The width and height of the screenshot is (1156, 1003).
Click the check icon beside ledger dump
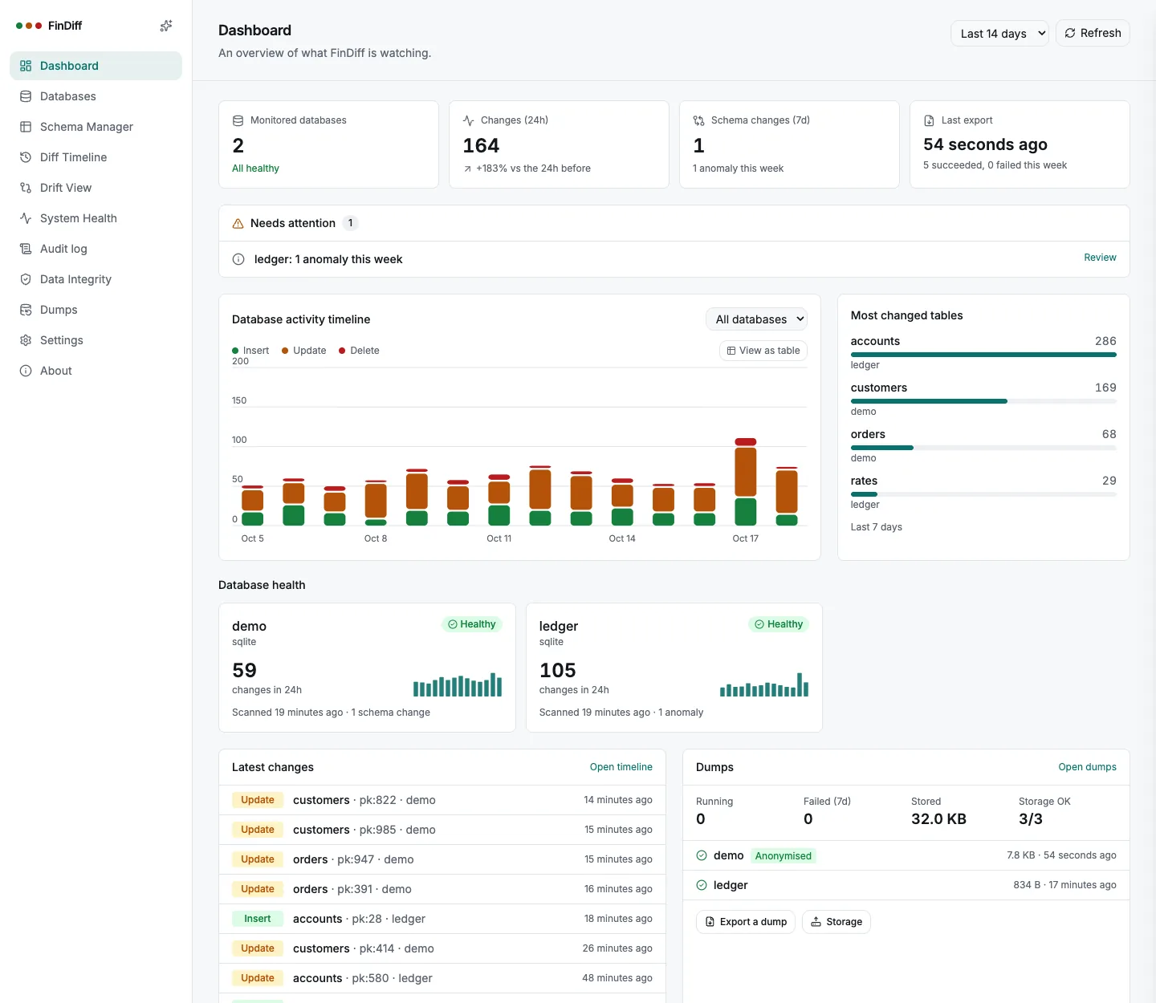coord(702,885)
